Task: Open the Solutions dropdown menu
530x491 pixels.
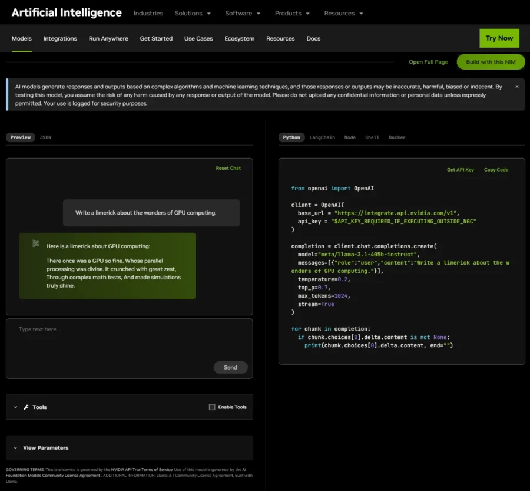Action: (x=193, y=13)
